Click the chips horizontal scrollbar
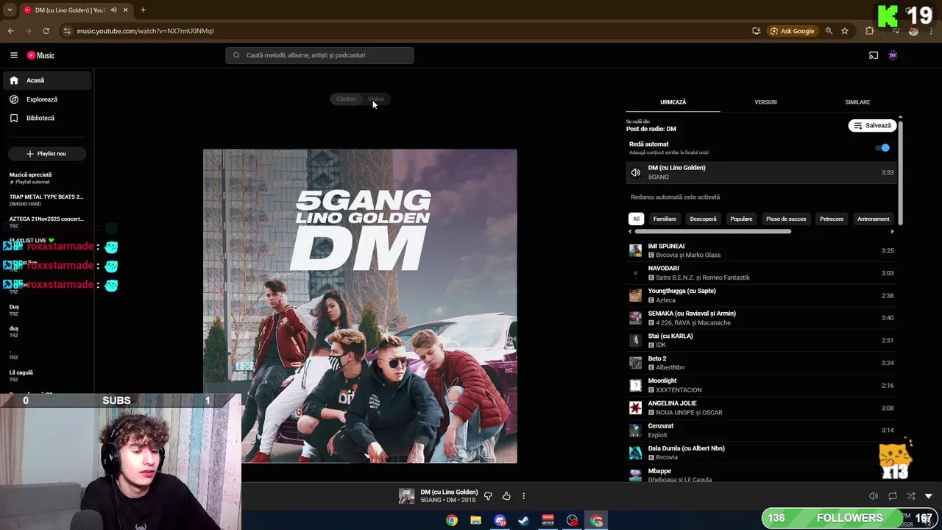 712,231
